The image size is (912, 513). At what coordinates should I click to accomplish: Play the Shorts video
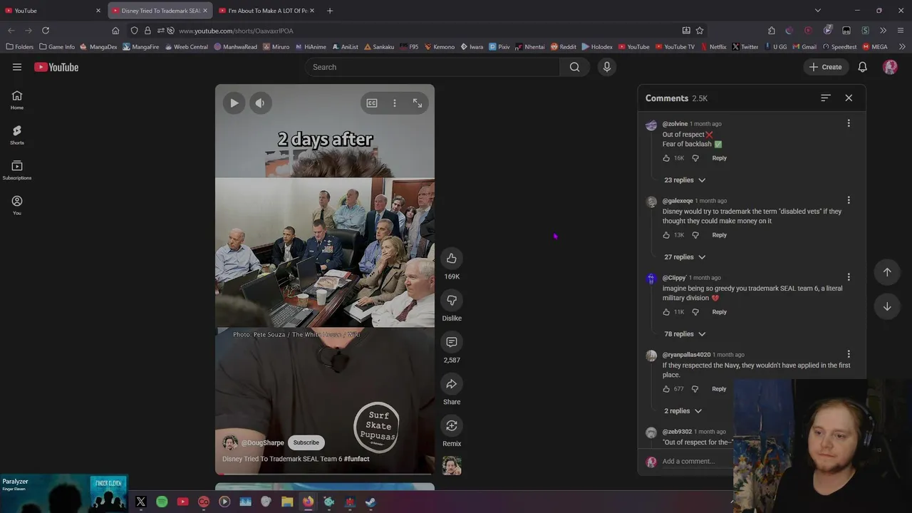click(x=234, y=103)
